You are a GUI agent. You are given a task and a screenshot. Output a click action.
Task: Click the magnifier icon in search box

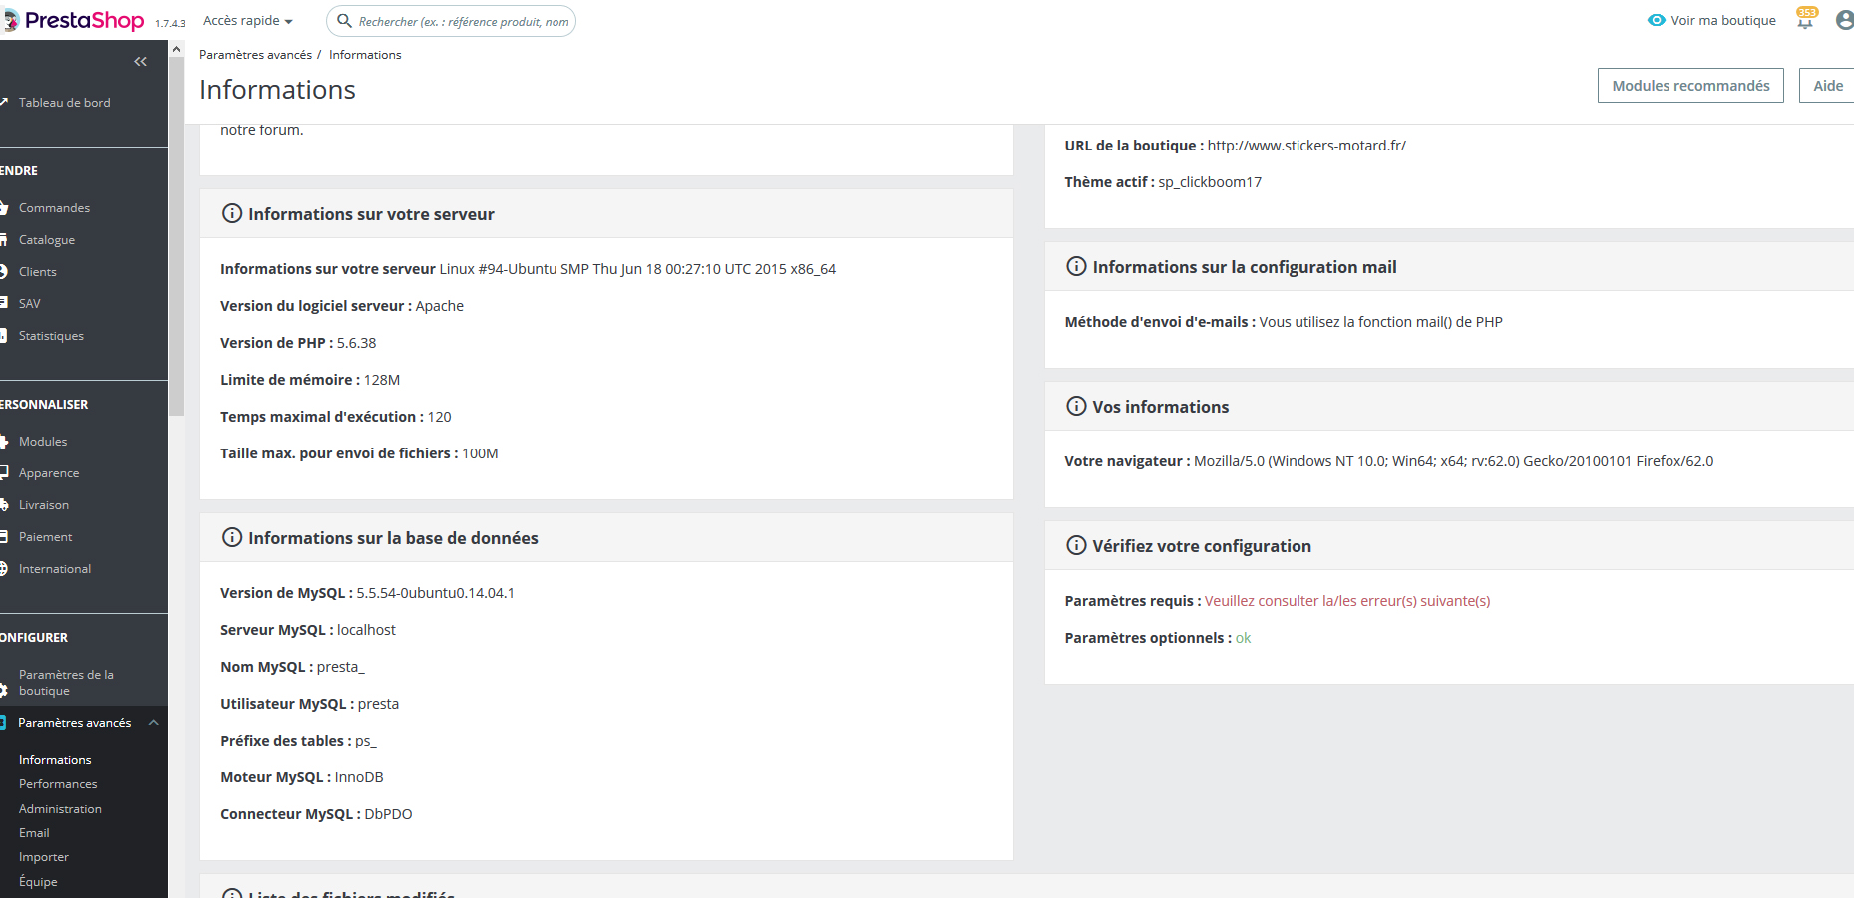coord(344,21)
